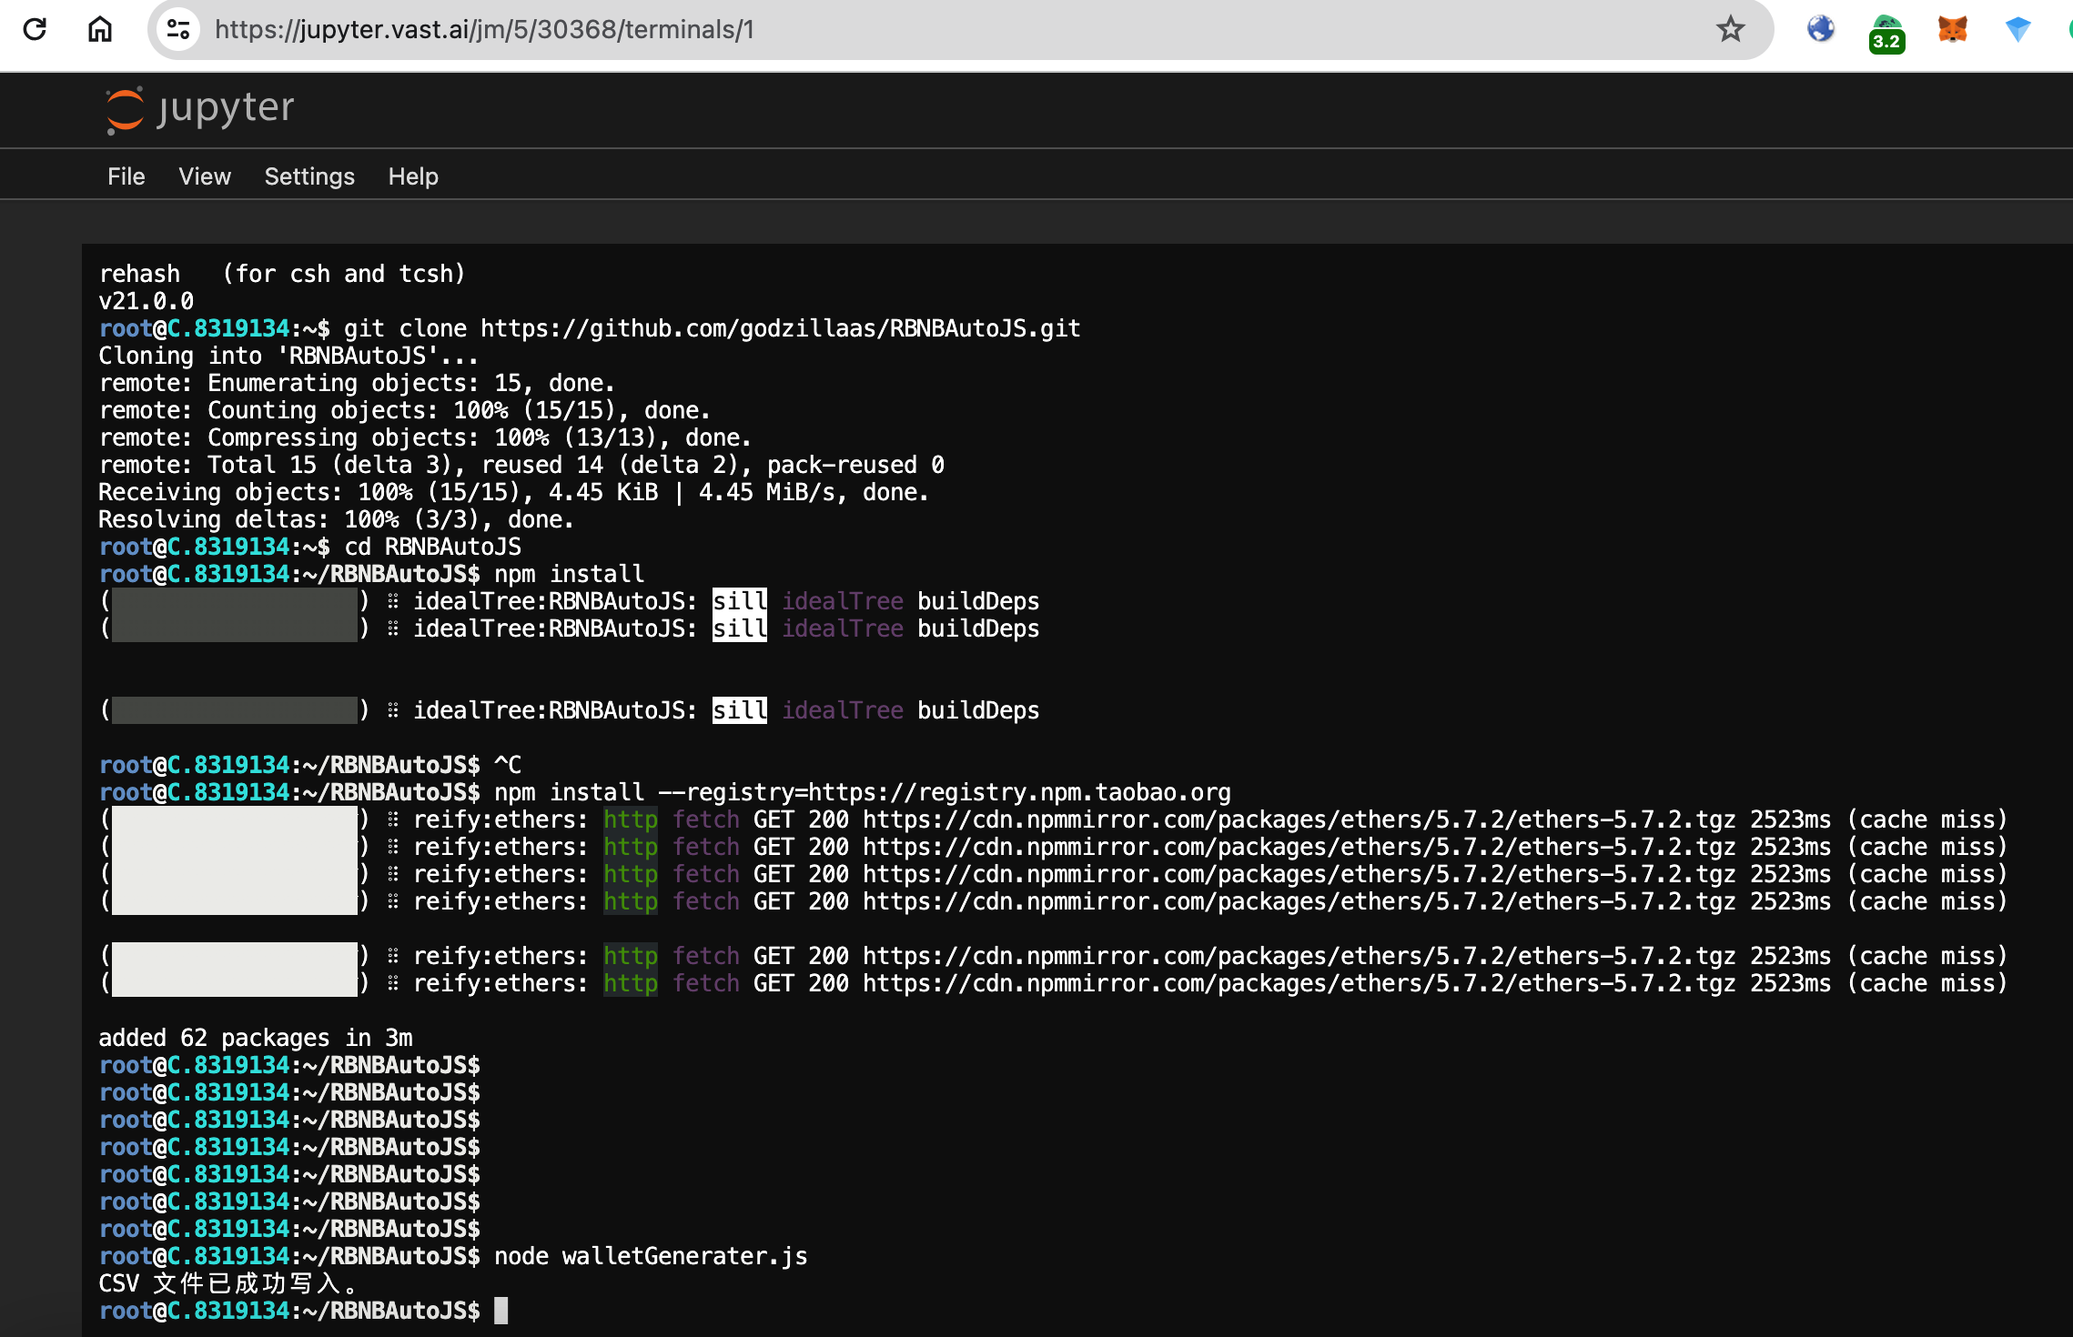Open the blue globe extension icon
2073x1337 pixels.
pos(1821,29)
